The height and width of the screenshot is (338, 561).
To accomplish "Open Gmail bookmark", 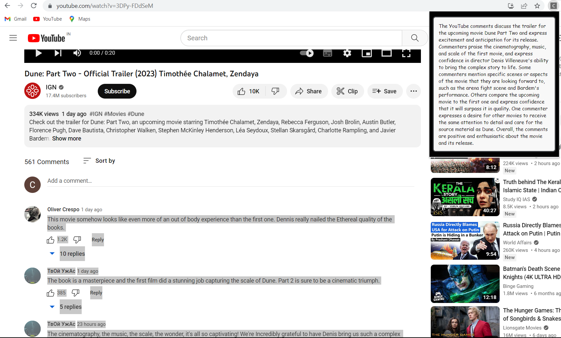I will click(x=15, y=19).
